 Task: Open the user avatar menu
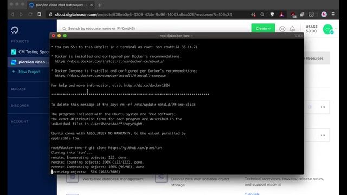[327, 29]
